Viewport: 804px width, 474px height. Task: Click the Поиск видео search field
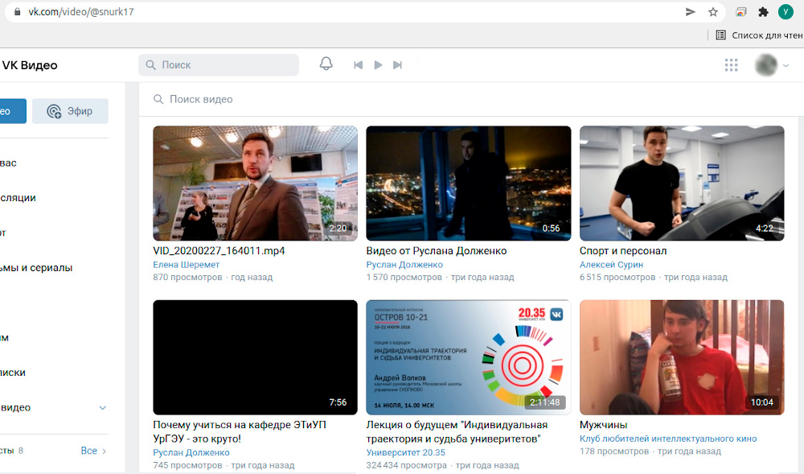tap(466, 99)
